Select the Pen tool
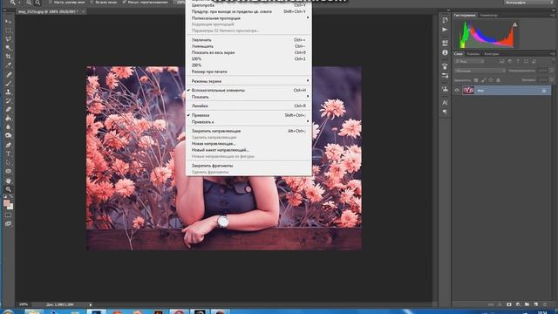The image size is (558, 314). pos(8,145)
